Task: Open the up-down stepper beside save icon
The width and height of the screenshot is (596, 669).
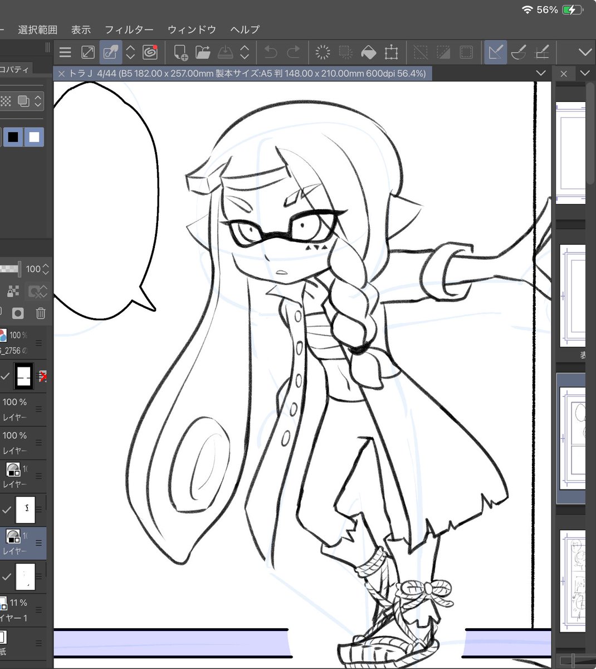Action: pos(244,52)
